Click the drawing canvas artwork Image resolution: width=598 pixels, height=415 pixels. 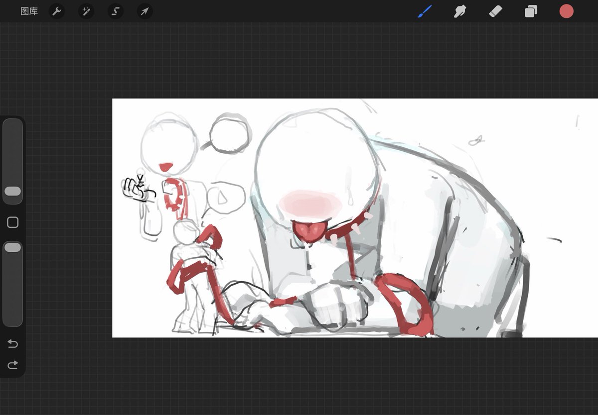pyautogui.click(x=355, y=218)
